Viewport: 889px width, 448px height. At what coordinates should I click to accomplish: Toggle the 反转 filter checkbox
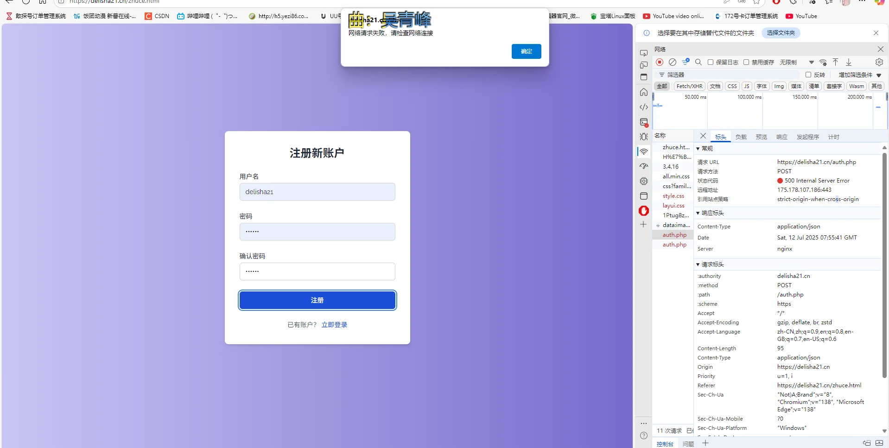[x=808, y=75]
